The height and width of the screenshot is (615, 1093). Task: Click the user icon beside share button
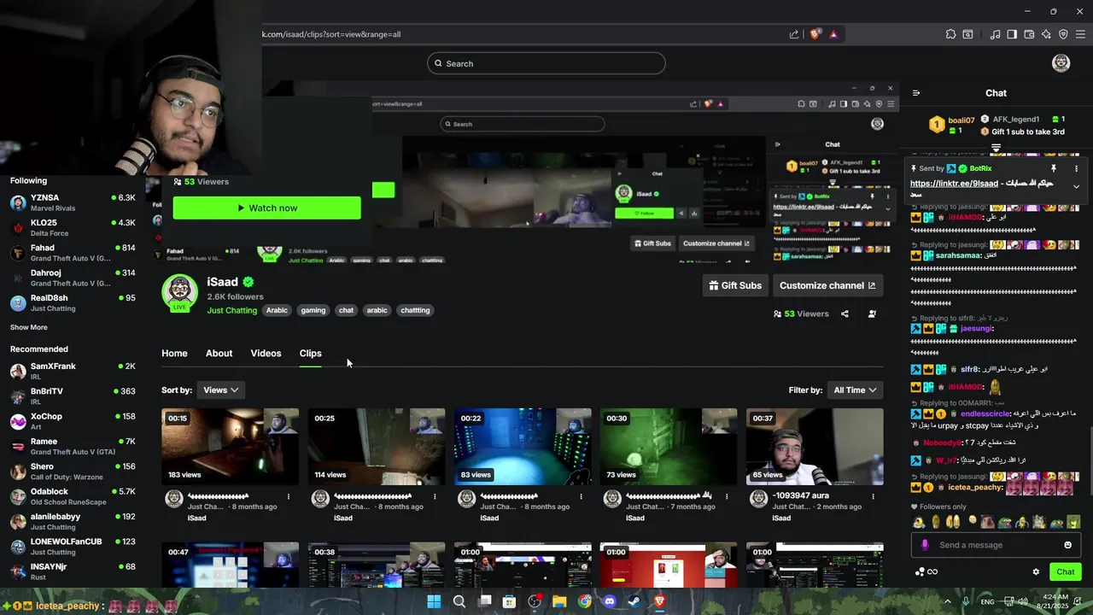pos(872,313)
